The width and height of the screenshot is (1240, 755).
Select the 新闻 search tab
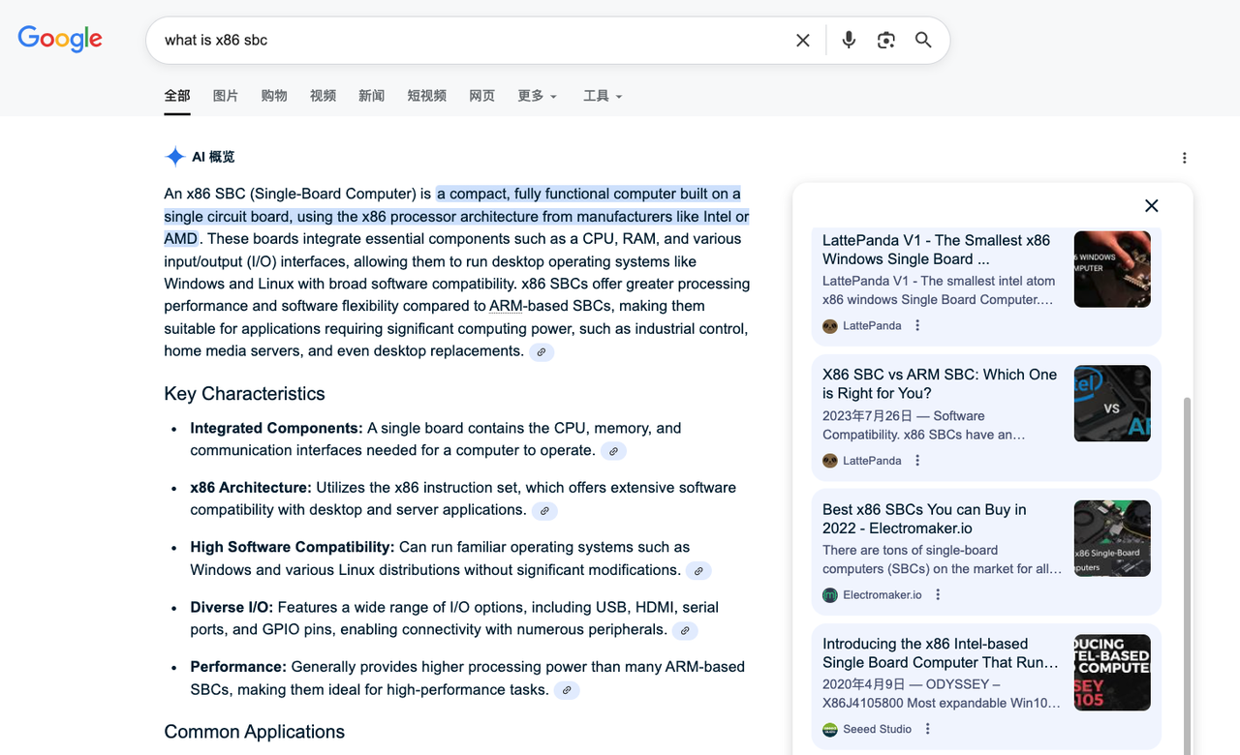371,96
